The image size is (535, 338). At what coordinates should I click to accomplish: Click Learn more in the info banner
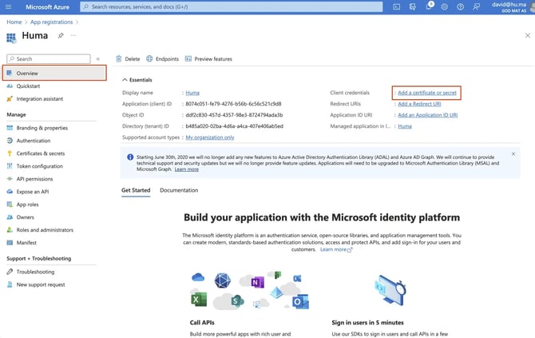point(186,169)
